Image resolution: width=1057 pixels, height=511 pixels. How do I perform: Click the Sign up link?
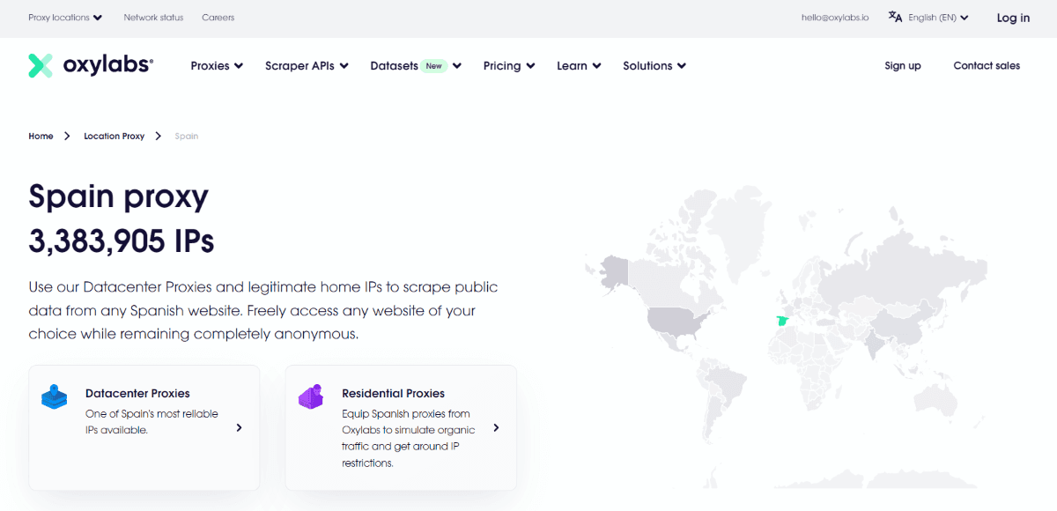[x=903, y=66]
